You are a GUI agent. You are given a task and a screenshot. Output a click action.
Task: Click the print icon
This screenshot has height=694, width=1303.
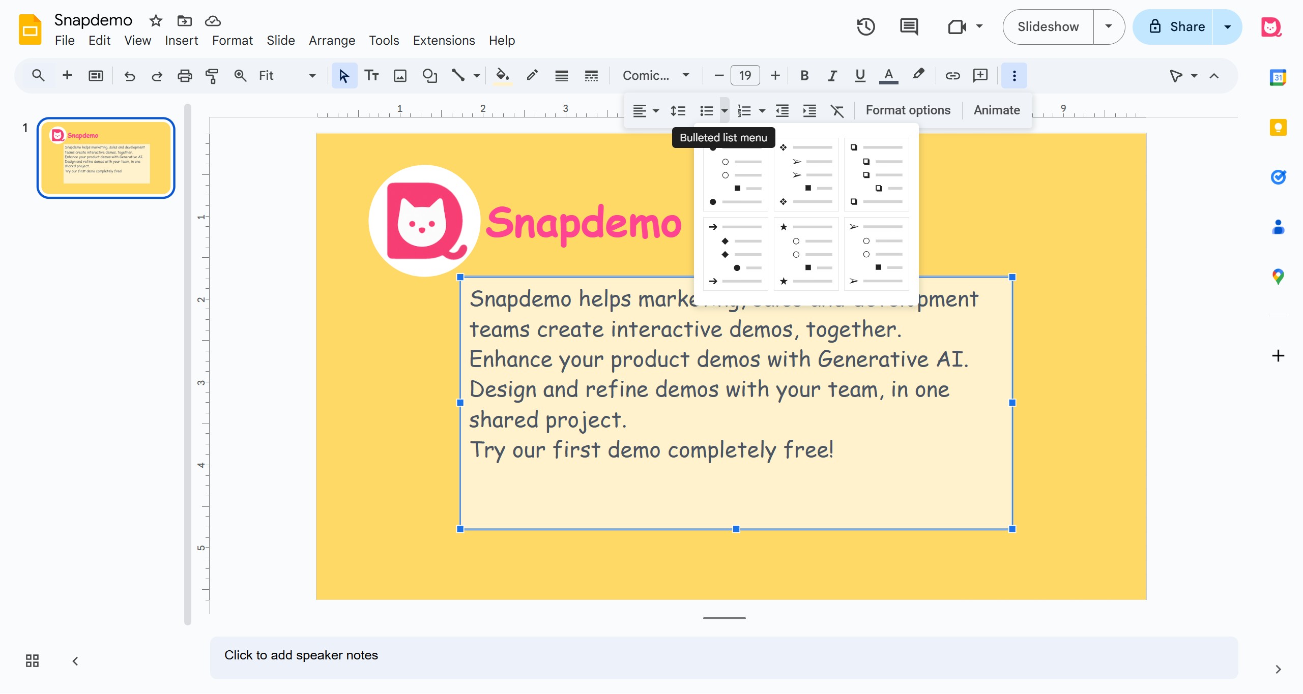tap(185, 76)
